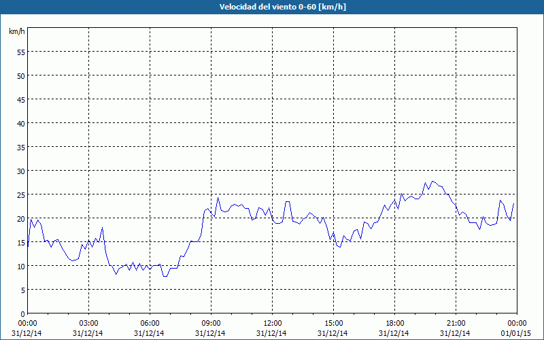Click the 35 y-axis label

point(21,148)
